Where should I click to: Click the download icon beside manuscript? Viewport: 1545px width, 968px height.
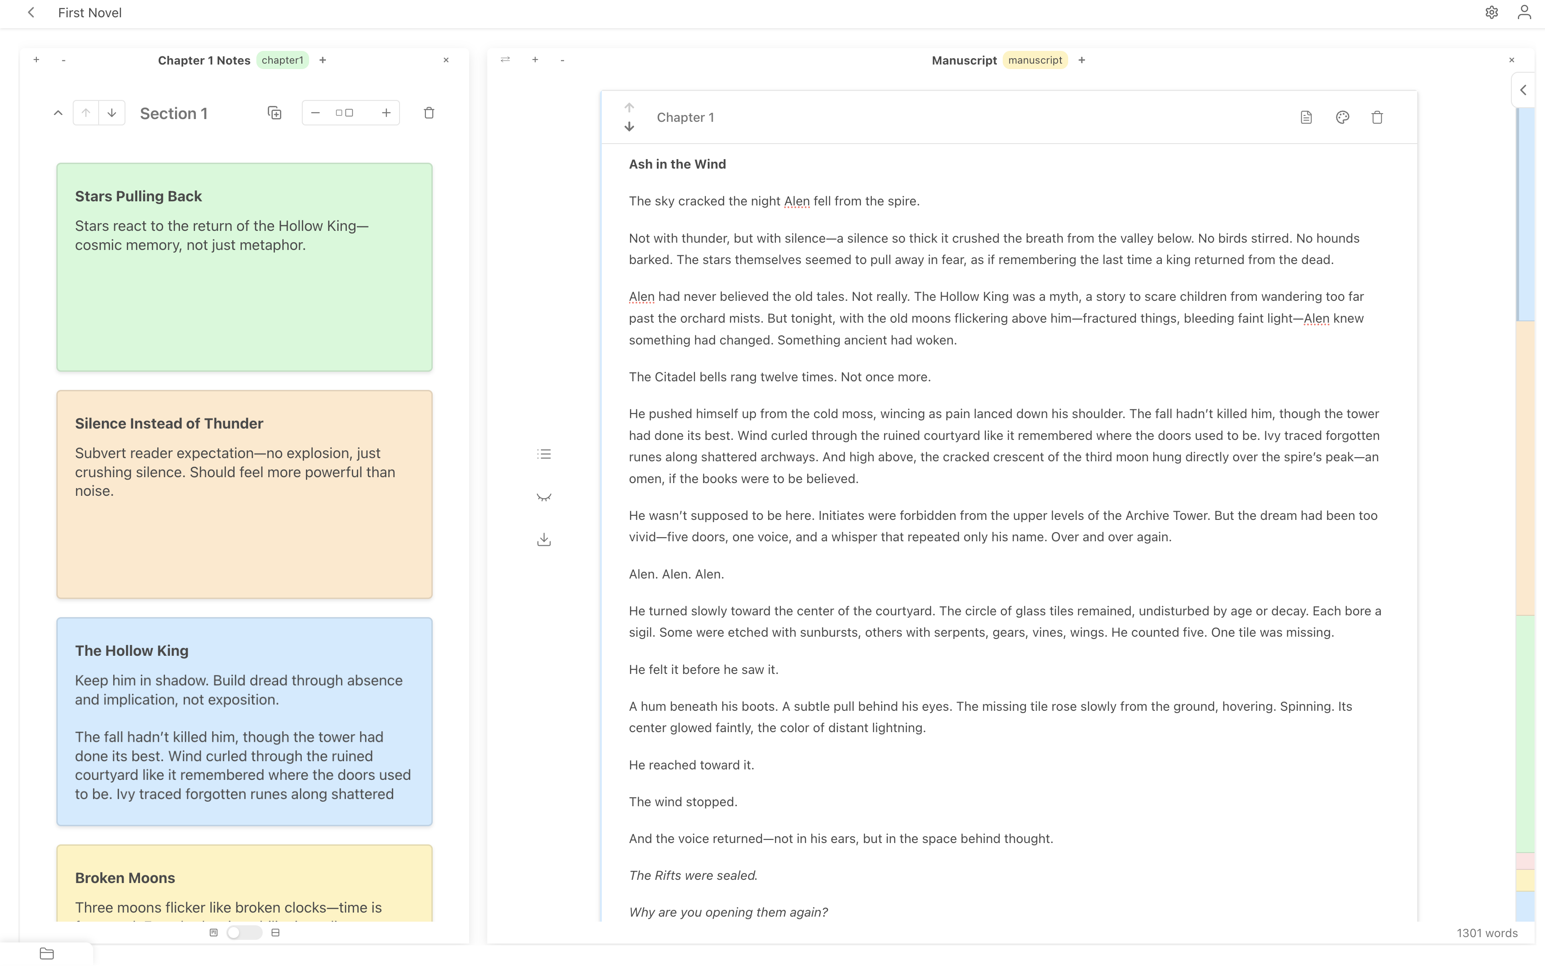(x=544, y=540)
